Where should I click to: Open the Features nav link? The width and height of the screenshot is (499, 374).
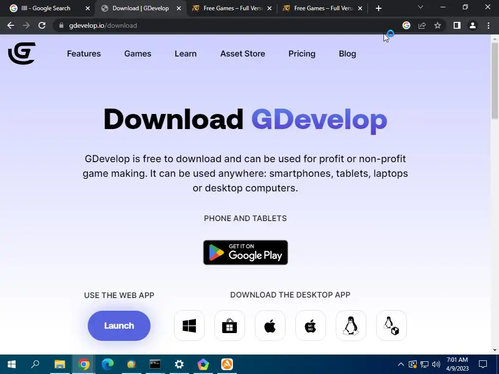84,54
